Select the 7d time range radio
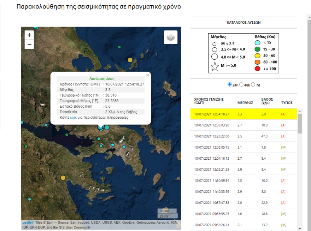Screen dimensions: 311x231 coord(252,85)
